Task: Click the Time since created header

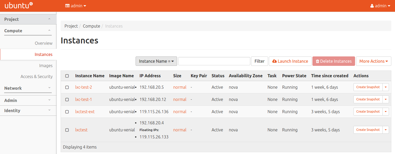Action: pyautogui.click(x=330, y=76)
